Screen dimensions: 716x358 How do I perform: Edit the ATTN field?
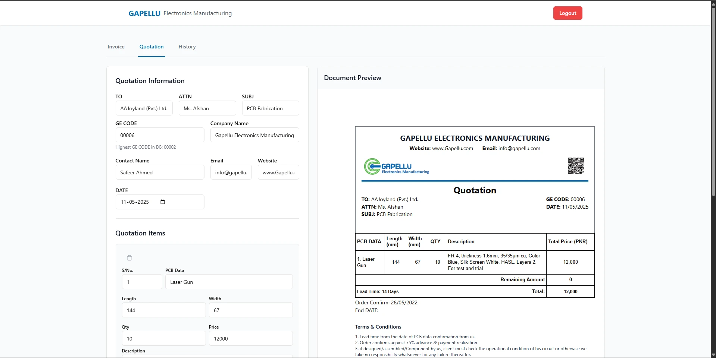(207, 108)
